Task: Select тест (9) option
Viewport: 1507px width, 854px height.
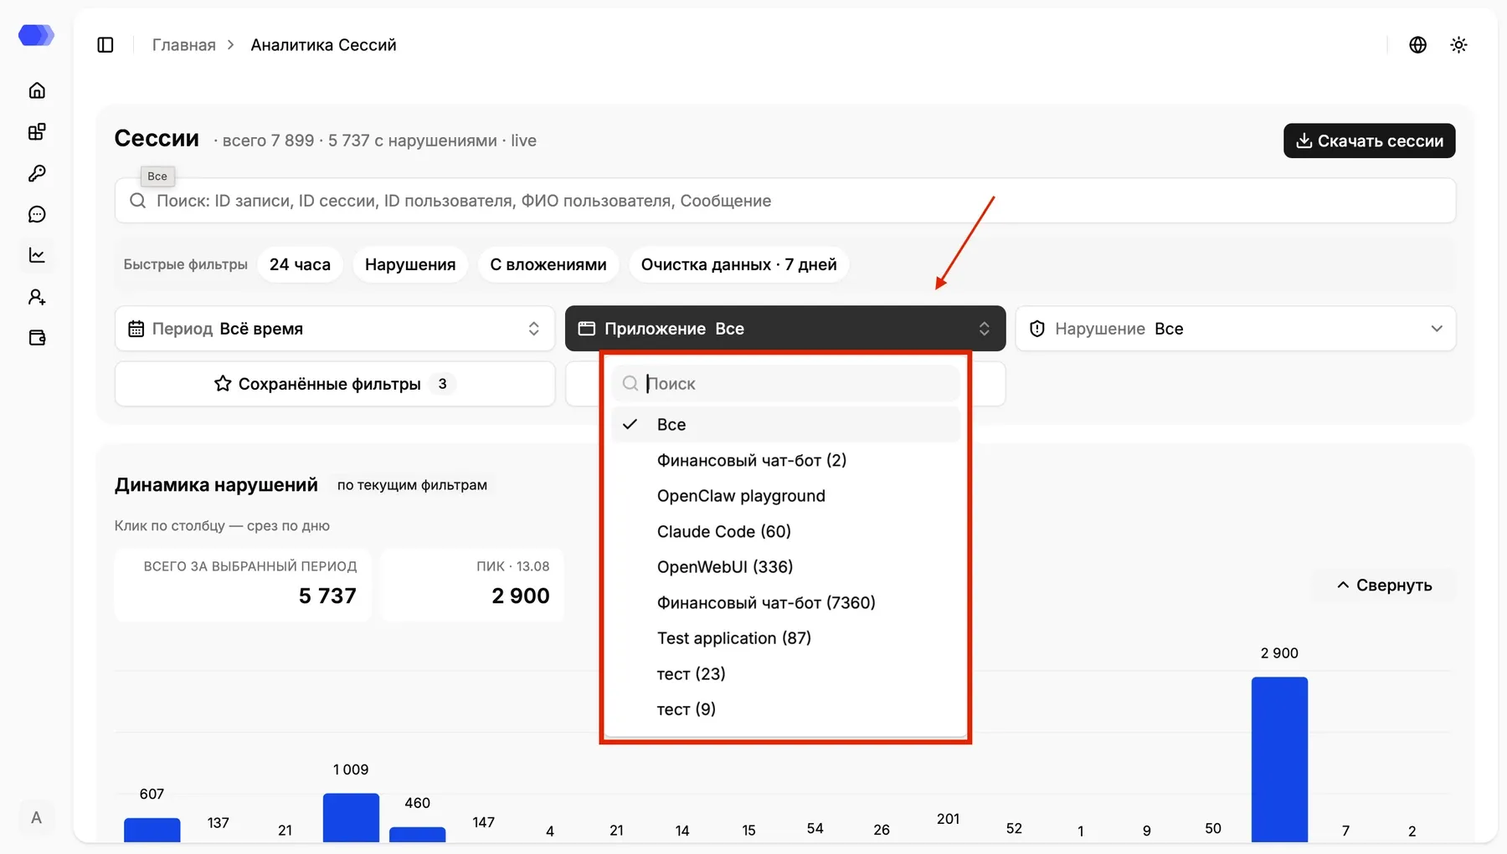Action: [784, 709]
